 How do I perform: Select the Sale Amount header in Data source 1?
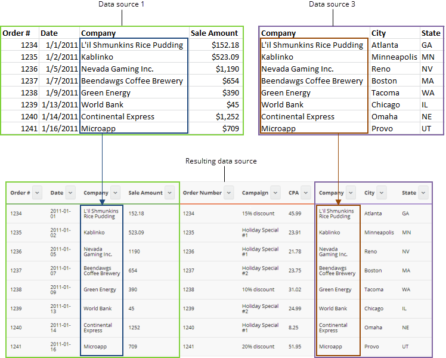pos(214,33)
